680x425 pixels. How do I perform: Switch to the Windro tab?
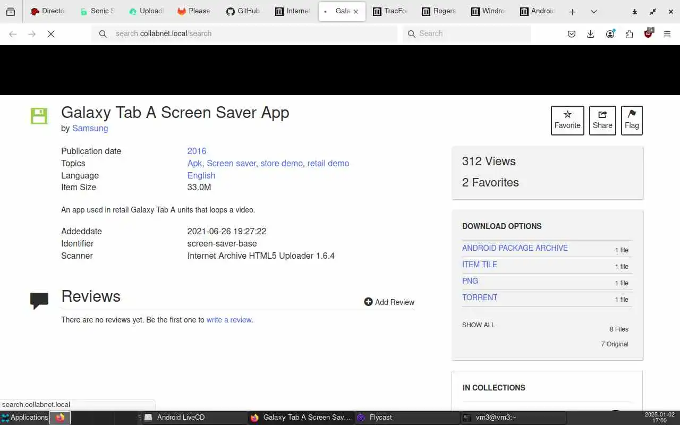point(488,11)
